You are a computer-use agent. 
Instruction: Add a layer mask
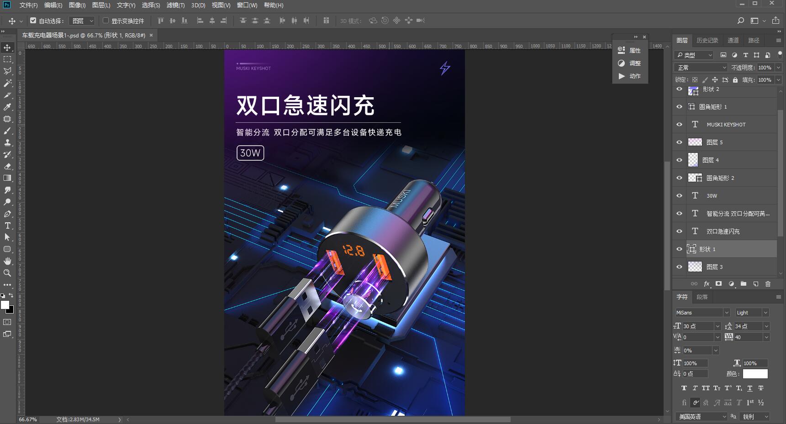pyautogui.click(x=719, y=284)
